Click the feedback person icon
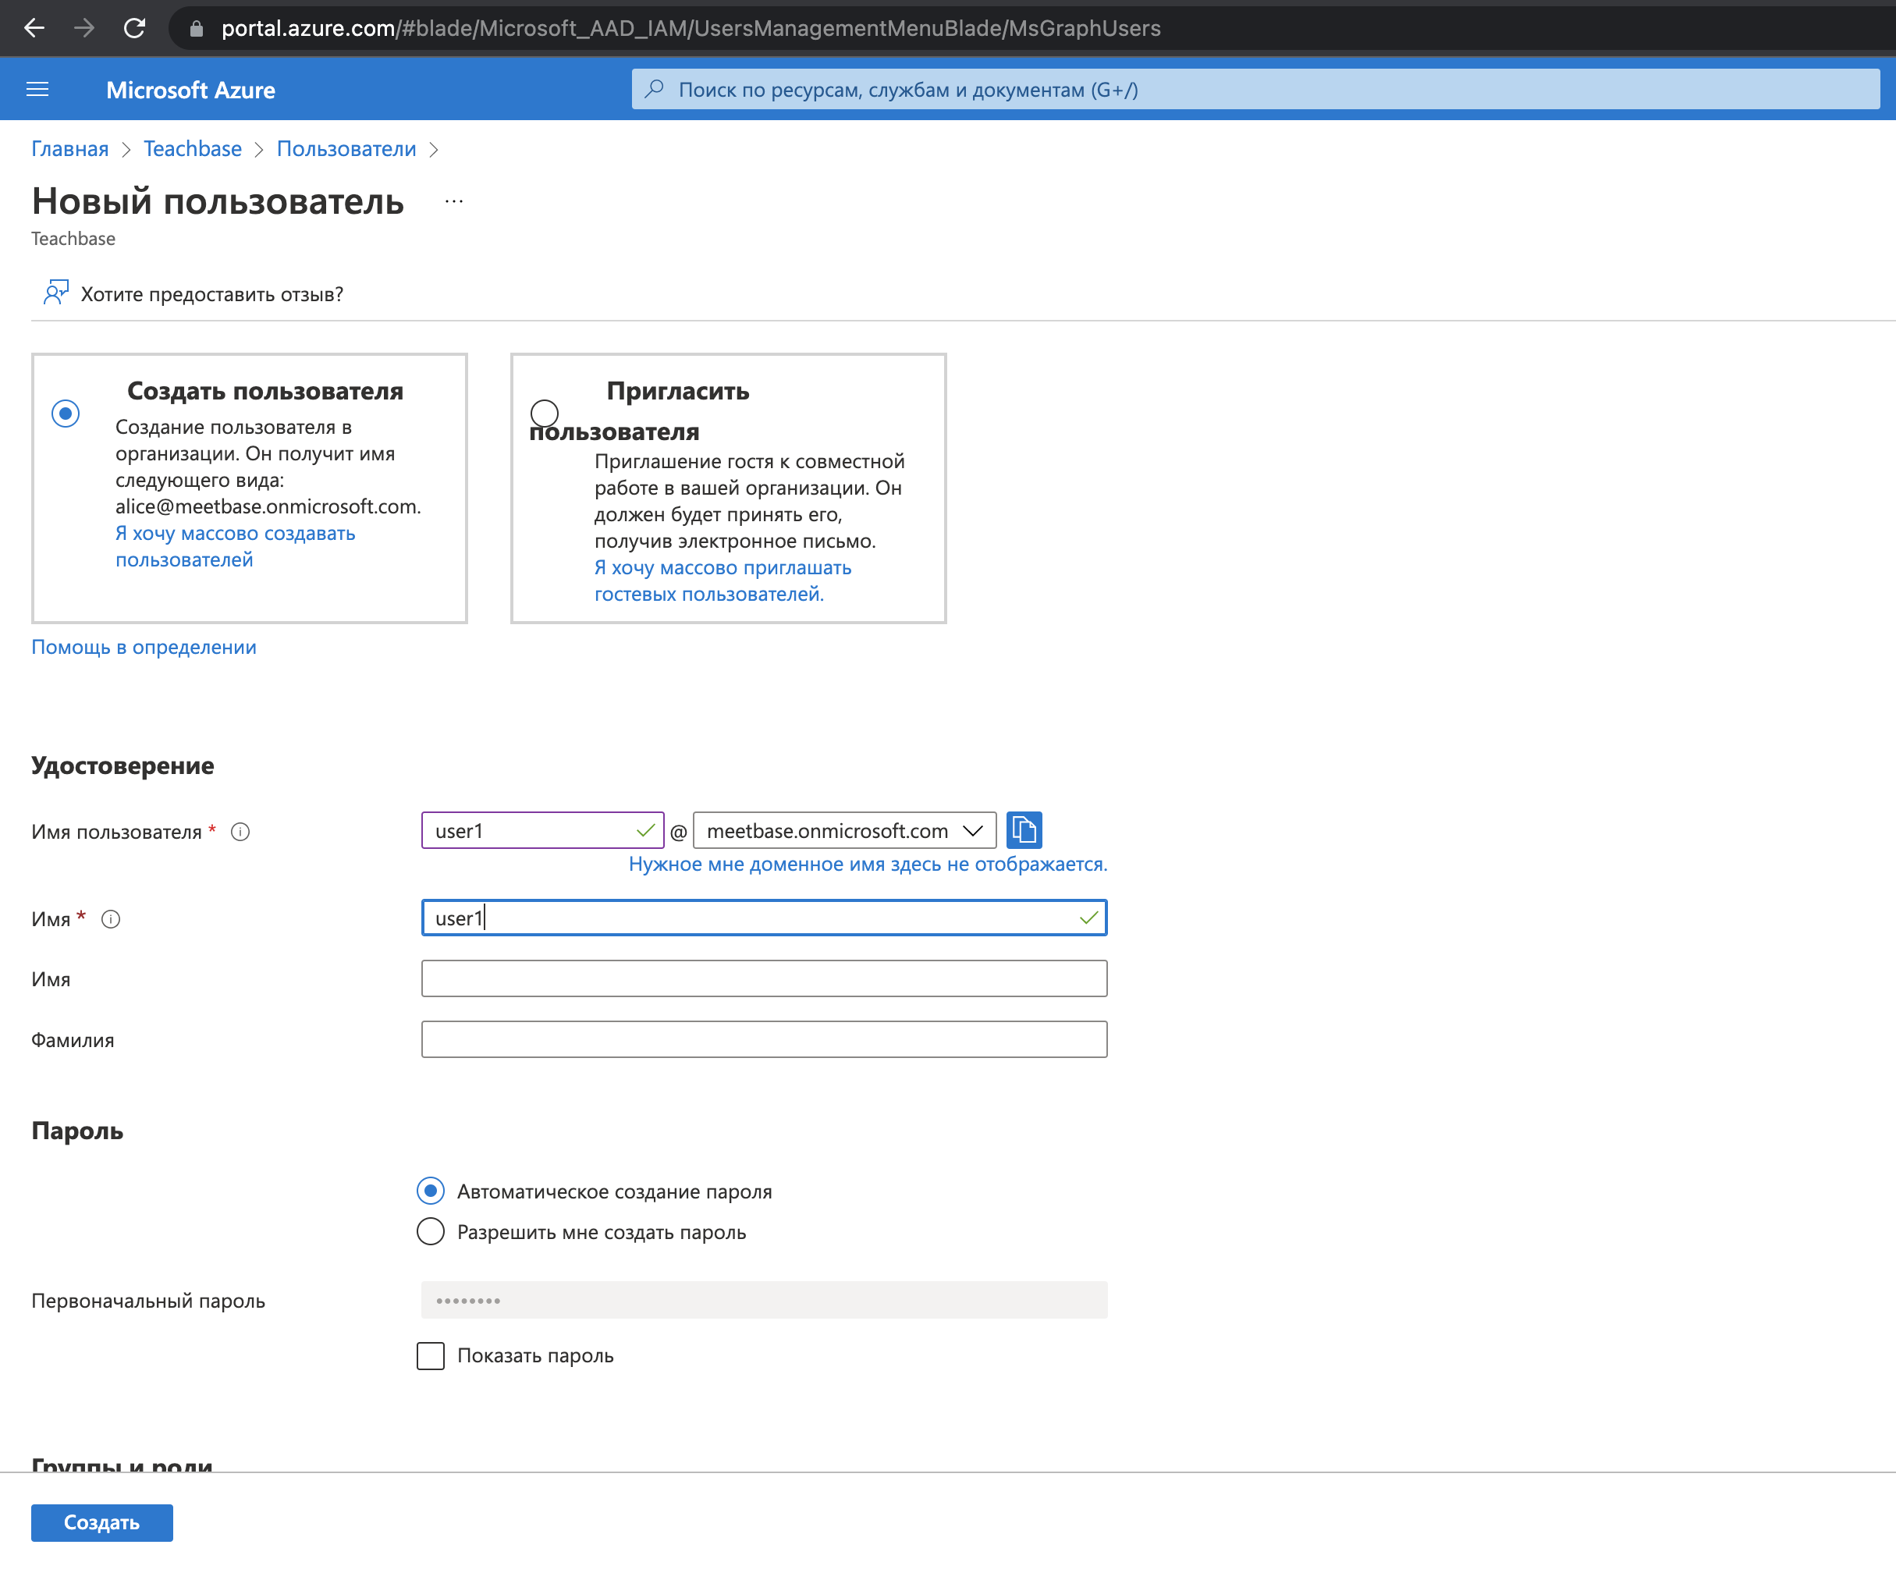Viewport: 1896px width, 1573px height. tap(56, 293)
